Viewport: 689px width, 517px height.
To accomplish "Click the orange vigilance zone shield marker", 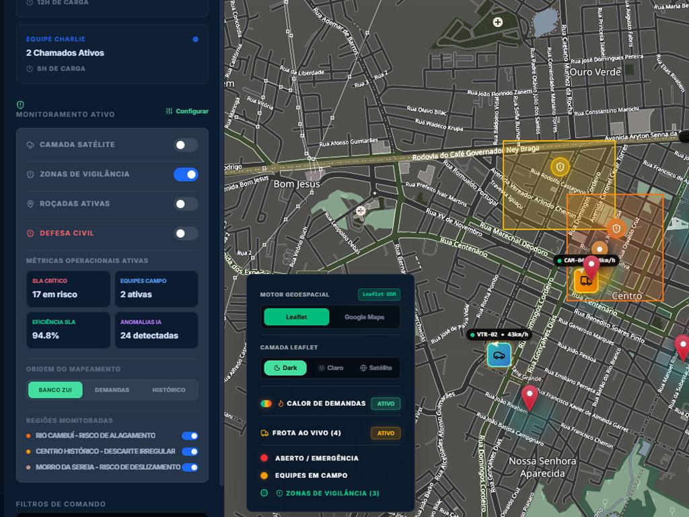I will click(x=616, y=229).
